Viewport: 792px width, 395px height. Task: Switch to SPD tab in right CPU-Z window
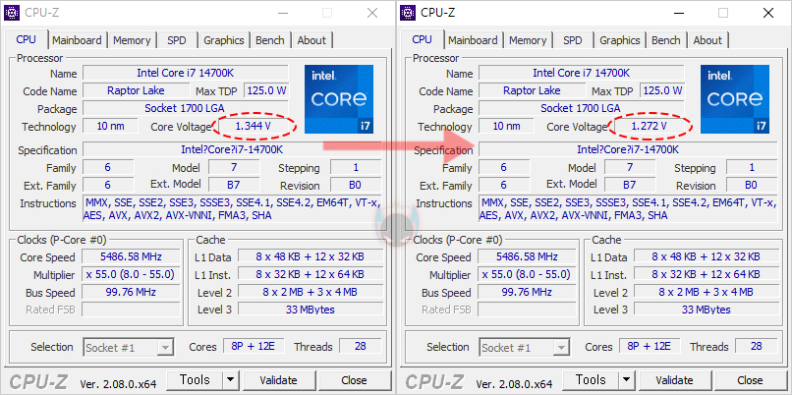pyautogui.click(x=573, y=40)
